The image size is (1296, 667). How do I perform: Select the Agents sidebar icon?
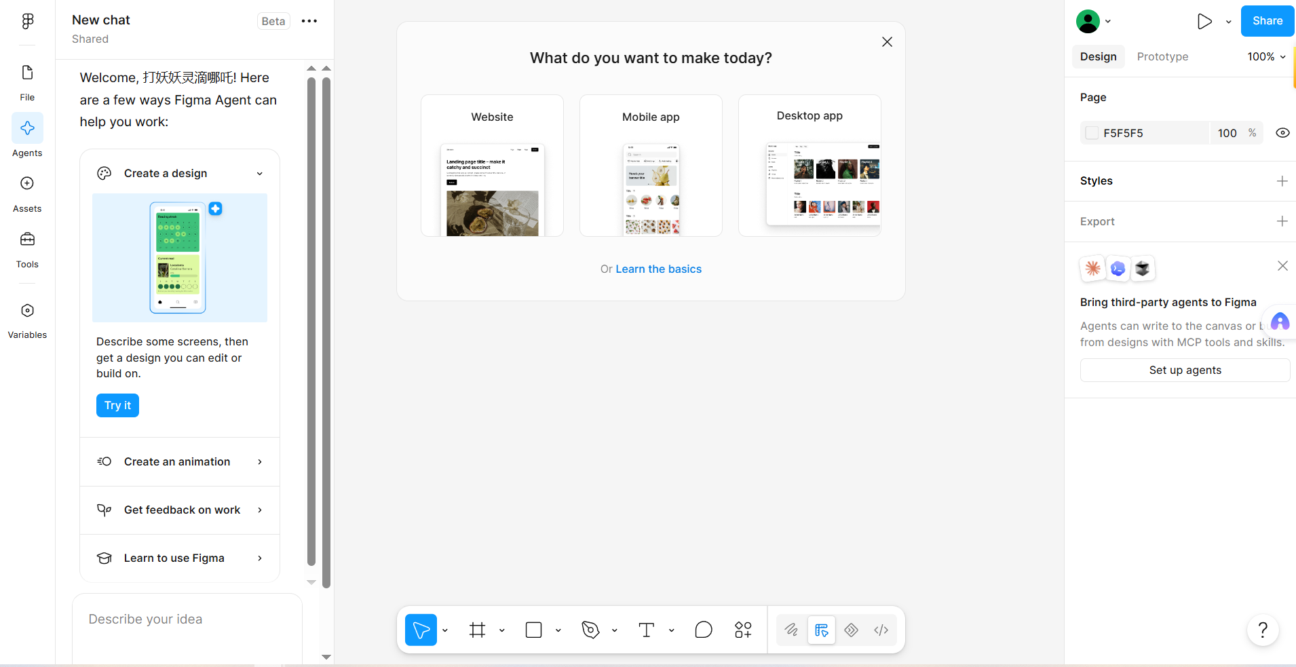(x=27, y=128)
